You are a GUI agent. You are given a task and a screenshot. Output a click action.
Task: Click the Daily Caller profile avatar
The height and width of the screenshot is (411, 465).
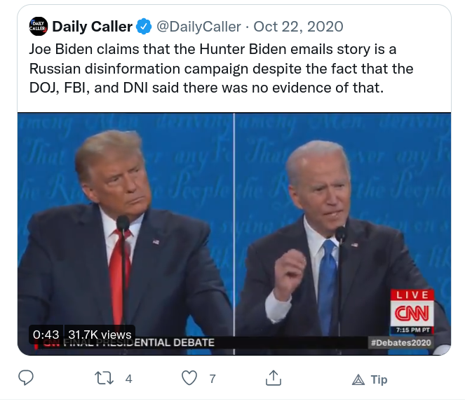click(37, 27)
